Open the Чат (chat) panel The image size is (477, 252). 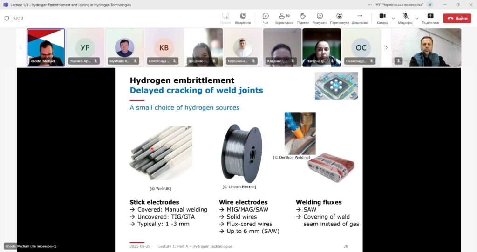click(x=266, y=18)
